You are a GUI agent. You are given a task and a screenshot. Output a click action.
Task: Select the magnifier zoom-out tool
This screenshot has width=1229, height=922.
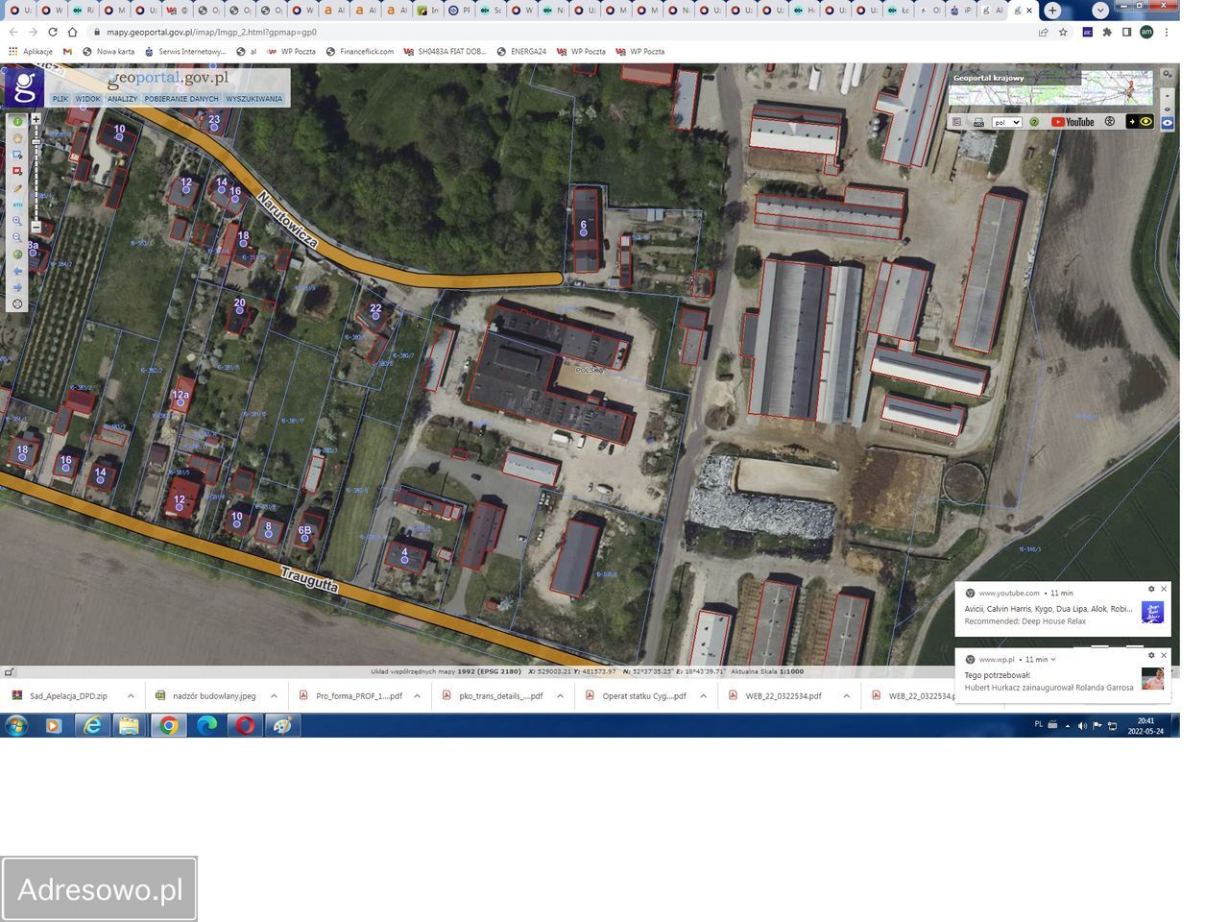pyautogui.click(x=17, y=237)
